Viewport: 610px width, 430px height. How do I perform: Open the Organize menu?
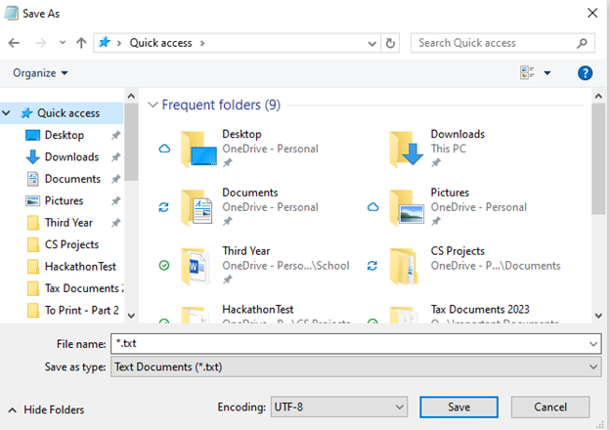point(40,73)
